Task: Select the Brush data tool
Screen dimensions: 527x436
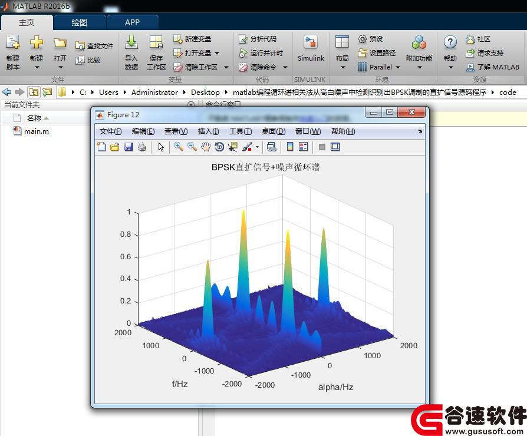Action: pos(247,147)
